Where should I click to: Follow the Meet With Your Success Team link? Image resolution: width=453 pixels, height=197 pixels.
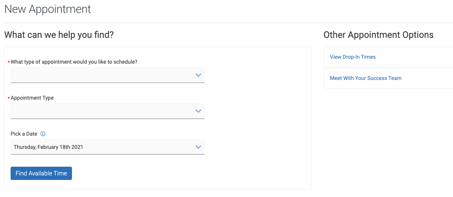[x=366, y=78]
